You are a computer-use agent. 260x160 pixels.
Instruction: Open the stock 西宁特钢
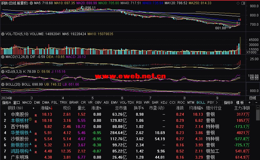tap(20, 127)
